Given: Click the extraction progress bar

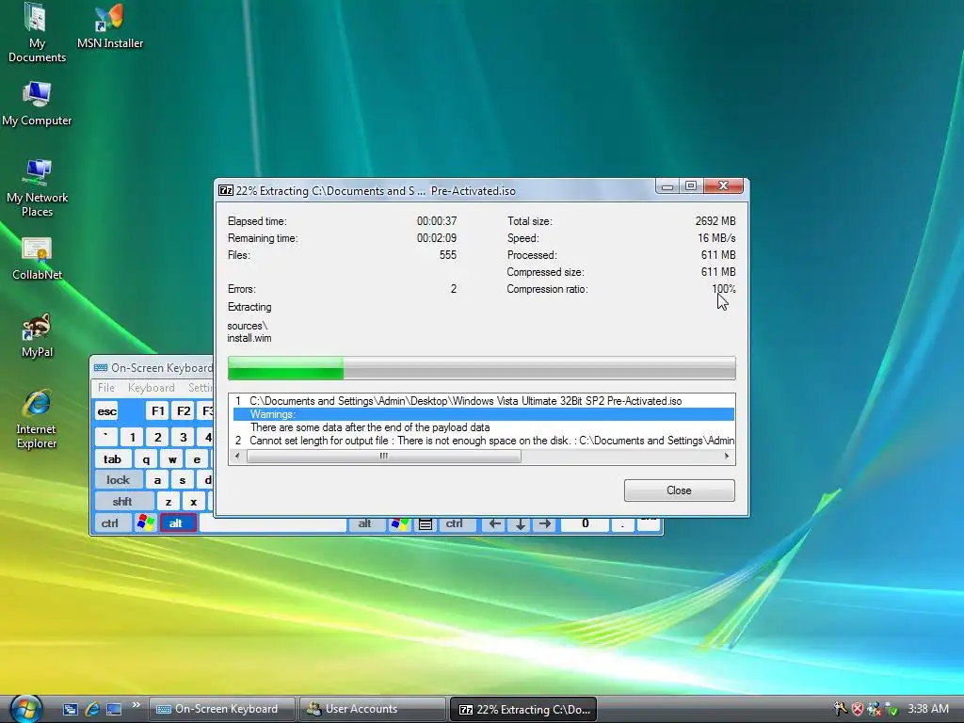Looking at the screenshot, I should click(x=481, y=368).
